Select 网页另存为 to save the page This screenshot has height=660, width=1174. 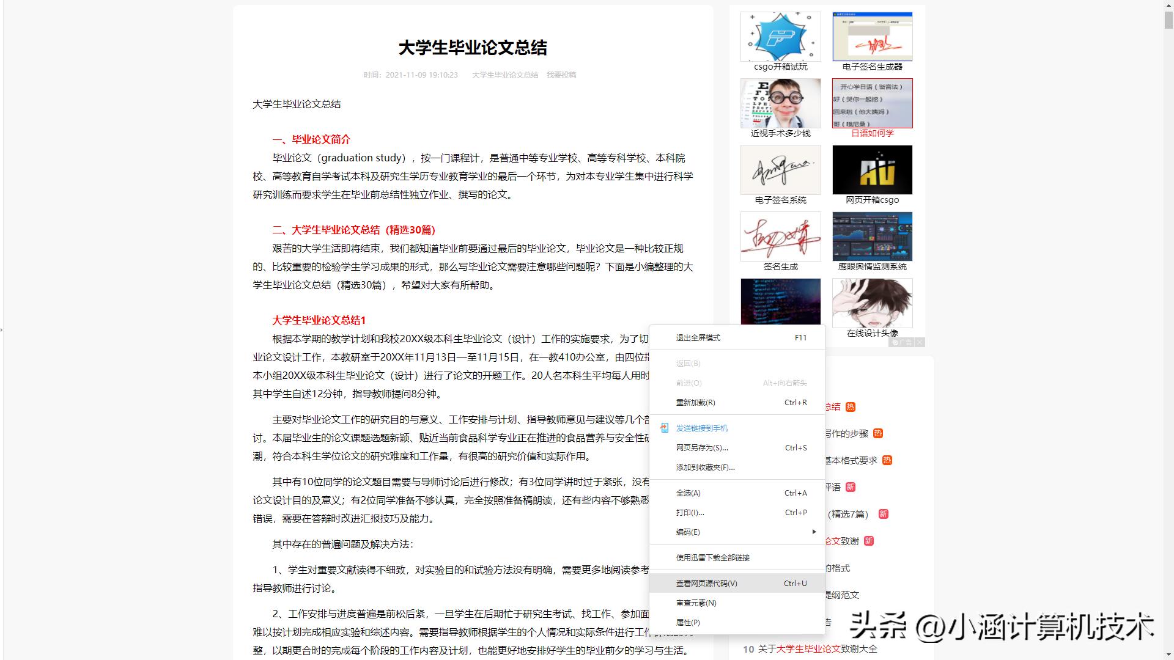(x=701, y=447)
